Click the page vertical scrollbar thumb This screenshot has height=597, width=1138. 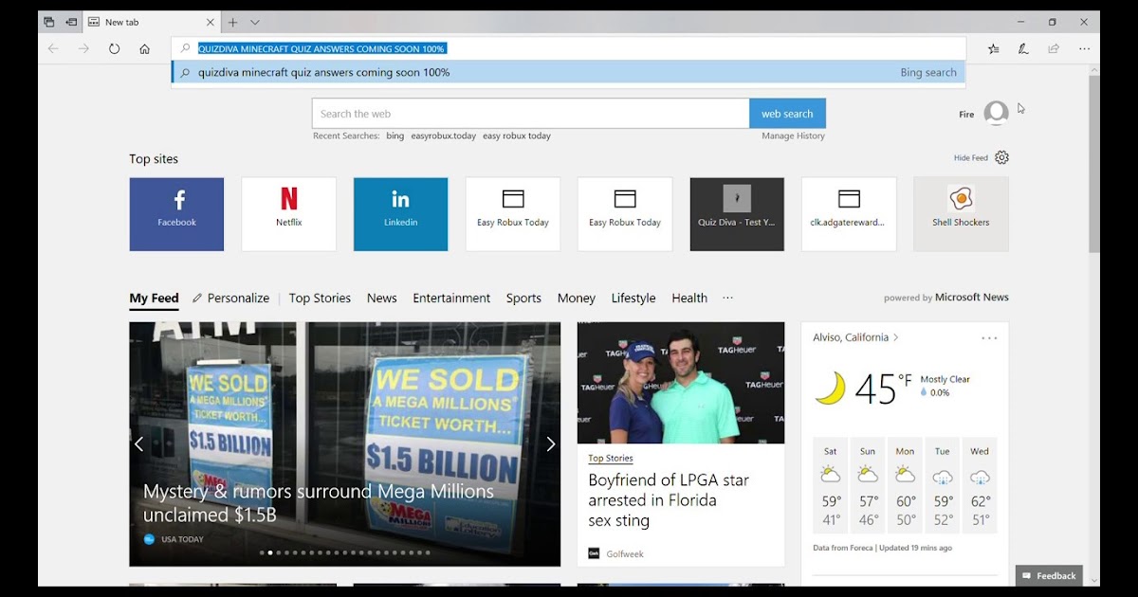point(1094,163)
